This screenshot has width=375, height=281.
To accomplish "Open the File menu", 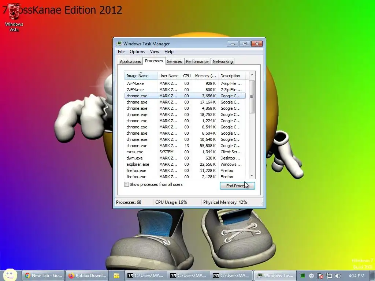I will (x=121, y=51).
